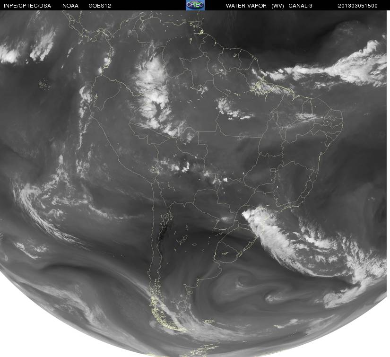Image resolution: width=390 pixels, height=357 pixels.
Task: Click the (WV) abbreviation in the header
Action: coord(277,6)
